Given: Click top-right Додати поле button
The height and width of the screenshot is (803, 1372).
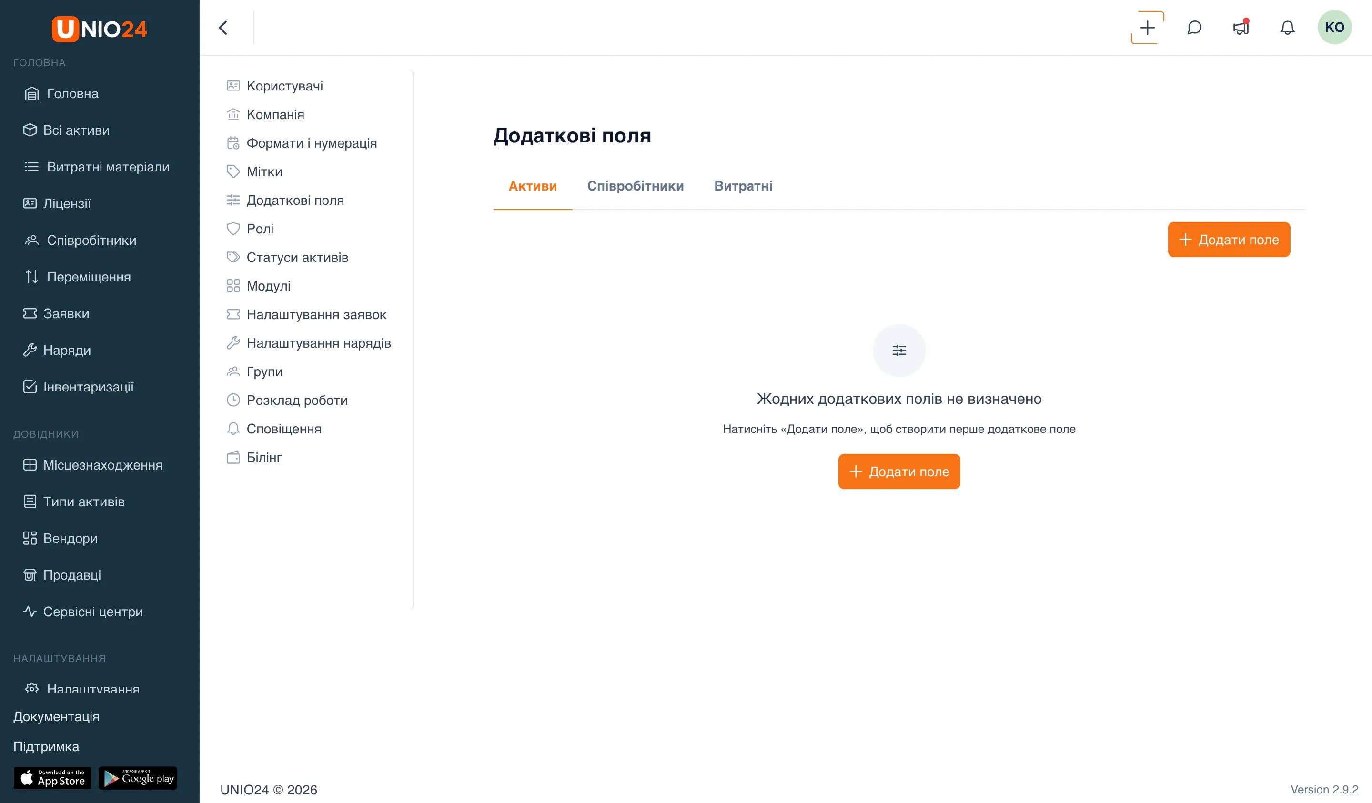Looking at the screenshot, I should click(1229, 240).
